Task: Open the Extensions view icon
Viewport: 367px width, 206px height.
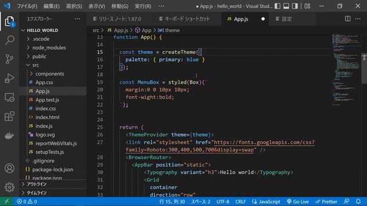Action: [x=9, y=116]
